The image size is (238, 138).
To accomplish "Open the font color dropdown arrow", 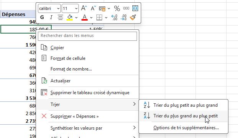I will 91,18.
